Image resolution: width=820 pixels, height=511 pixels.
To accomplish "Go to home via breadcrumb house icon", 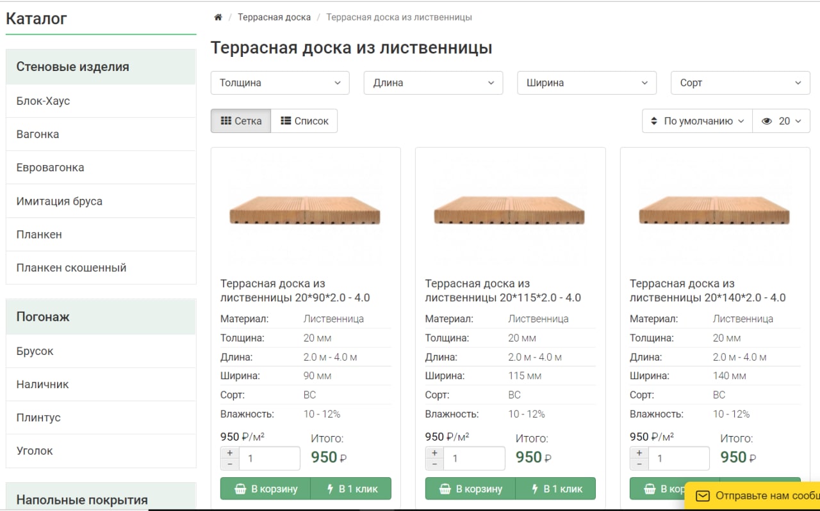I will click(218, 17).
